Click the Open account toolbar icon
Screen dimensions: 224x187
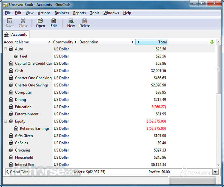40,21
